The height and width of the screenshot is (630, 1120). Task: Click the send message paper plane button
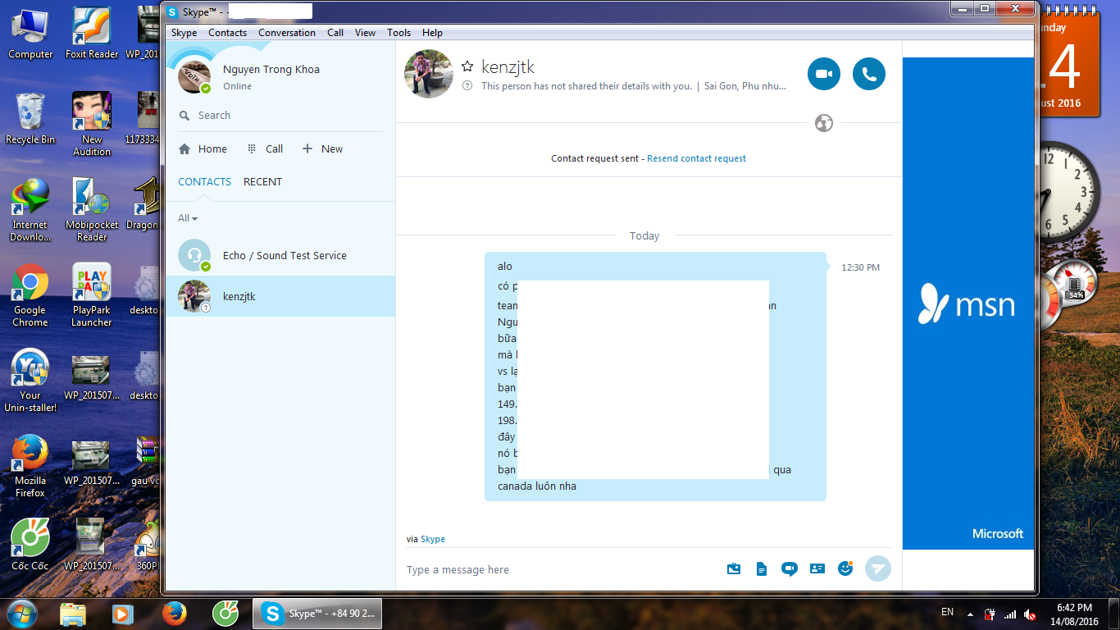pyautogui.click(x=878, y=568)
